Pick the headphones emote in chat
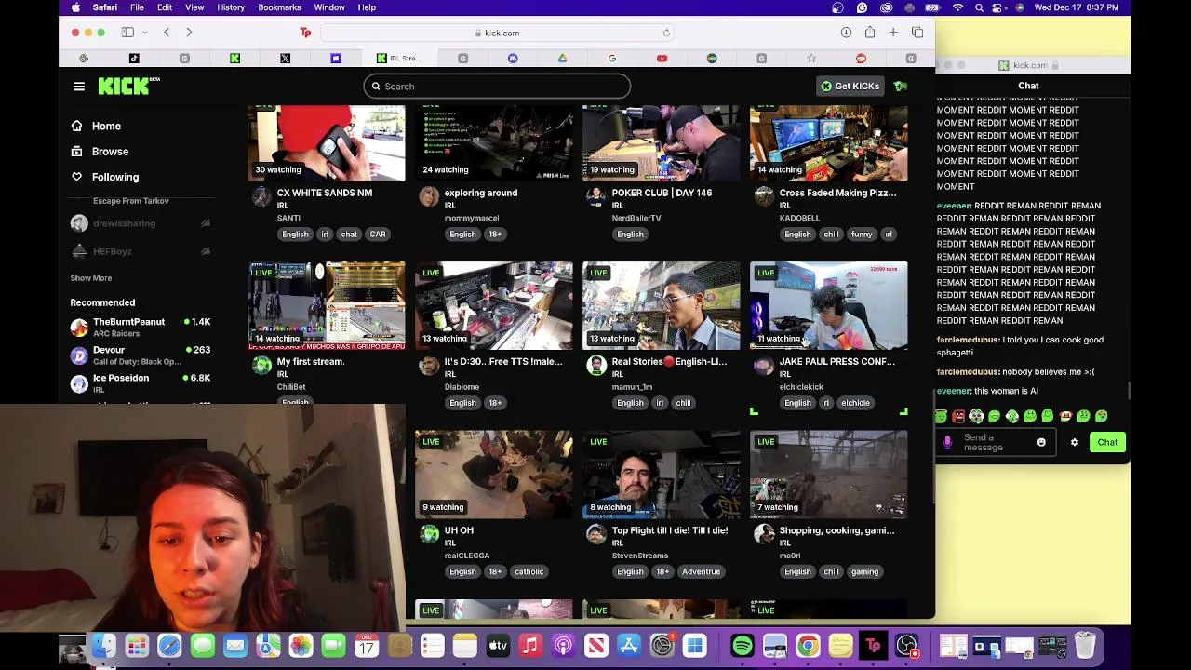The image size is (1191, 670). (976, 417)
